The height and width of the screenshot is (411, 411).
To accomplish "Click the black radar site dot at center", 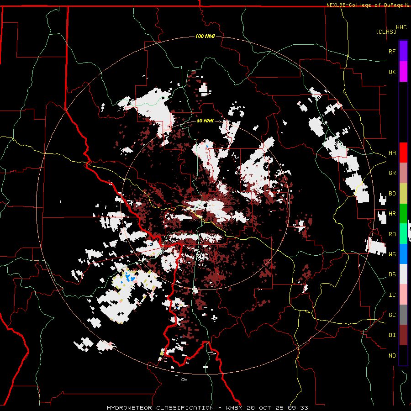I will [205, 206].
